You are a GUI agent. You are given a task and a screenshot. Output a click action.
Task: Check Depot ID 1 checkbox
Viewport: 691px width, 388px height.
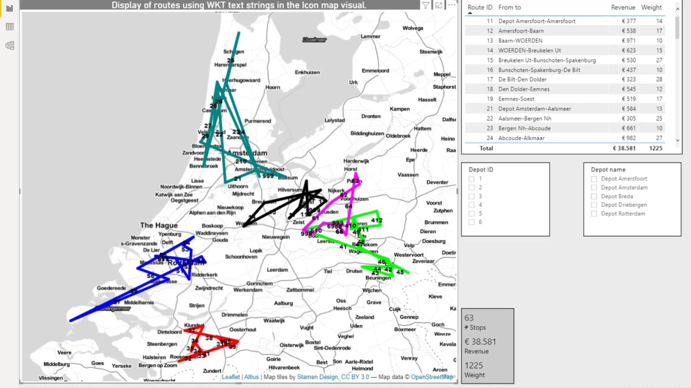pyautogui.click(x=472, y=179)
